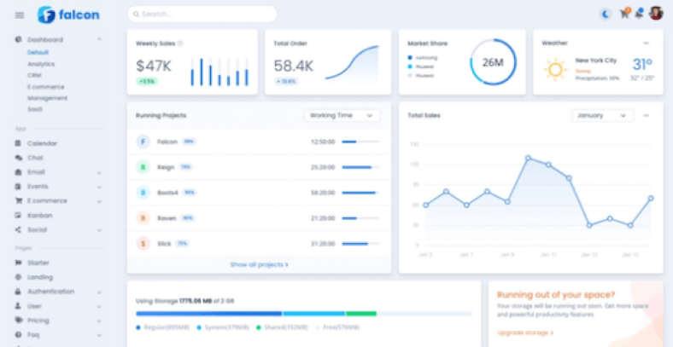Click the Social share icon
Image resolution: width=673 pixels, height=347 pixels.
(19, 230)
